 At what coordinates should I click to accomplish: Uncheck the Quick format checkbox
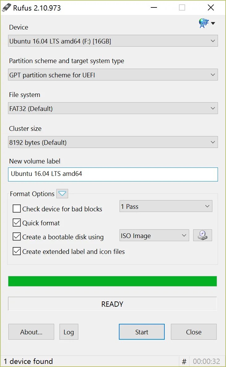[x=16, y=222]
